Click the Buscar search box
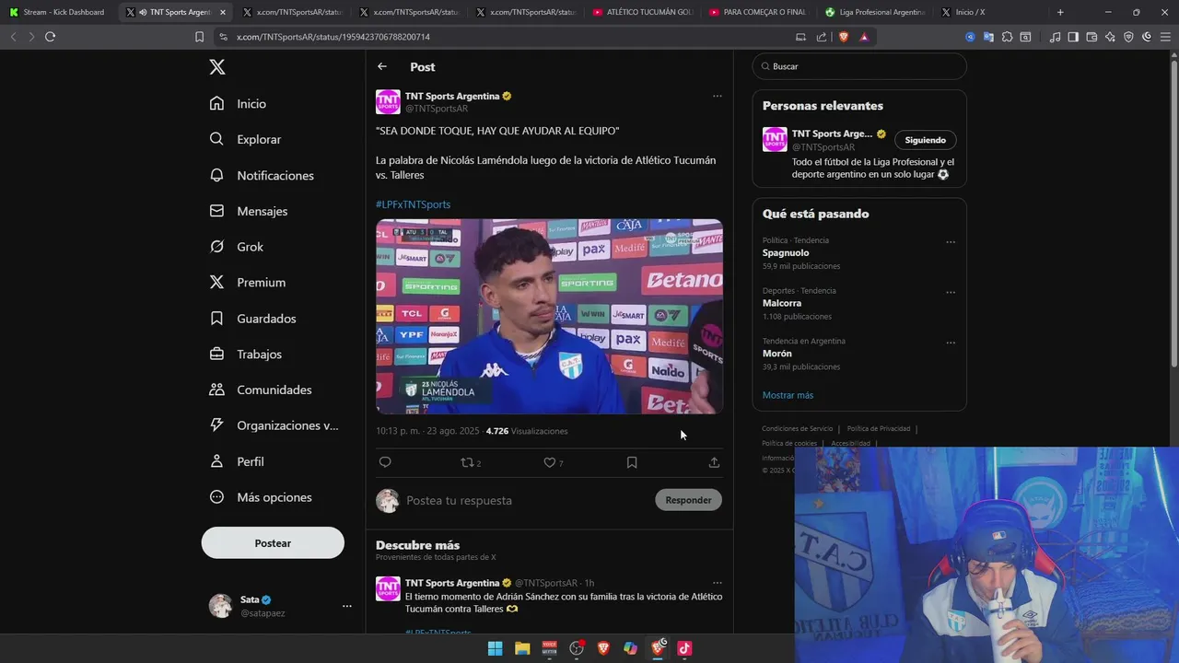The image size is (1179, 663). tap(859, 66)
